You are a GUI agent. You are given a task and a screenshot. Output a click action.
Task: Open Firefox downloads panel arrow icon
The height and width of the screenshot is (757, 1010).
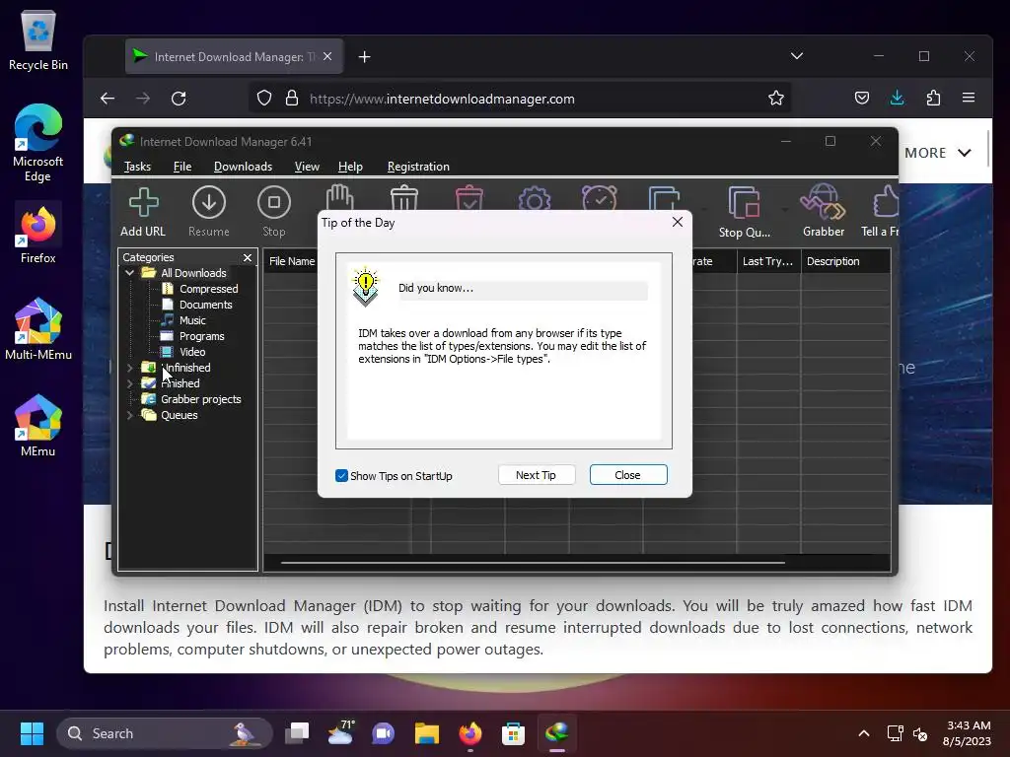point(898,99)
